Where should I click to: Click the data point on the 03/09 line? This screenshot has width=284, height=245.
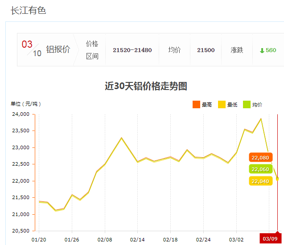(277, 179)
